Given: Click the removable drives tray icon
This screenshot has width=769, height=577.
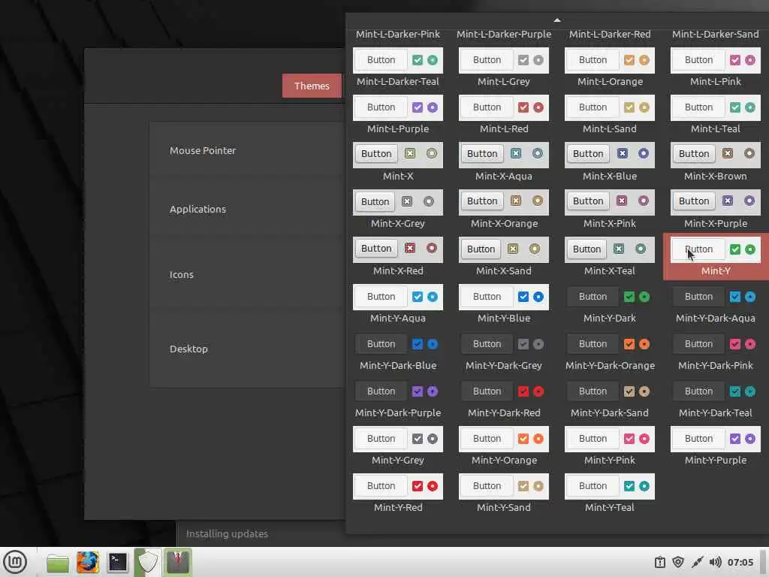Looking at the screenshot, I should 660,562.
